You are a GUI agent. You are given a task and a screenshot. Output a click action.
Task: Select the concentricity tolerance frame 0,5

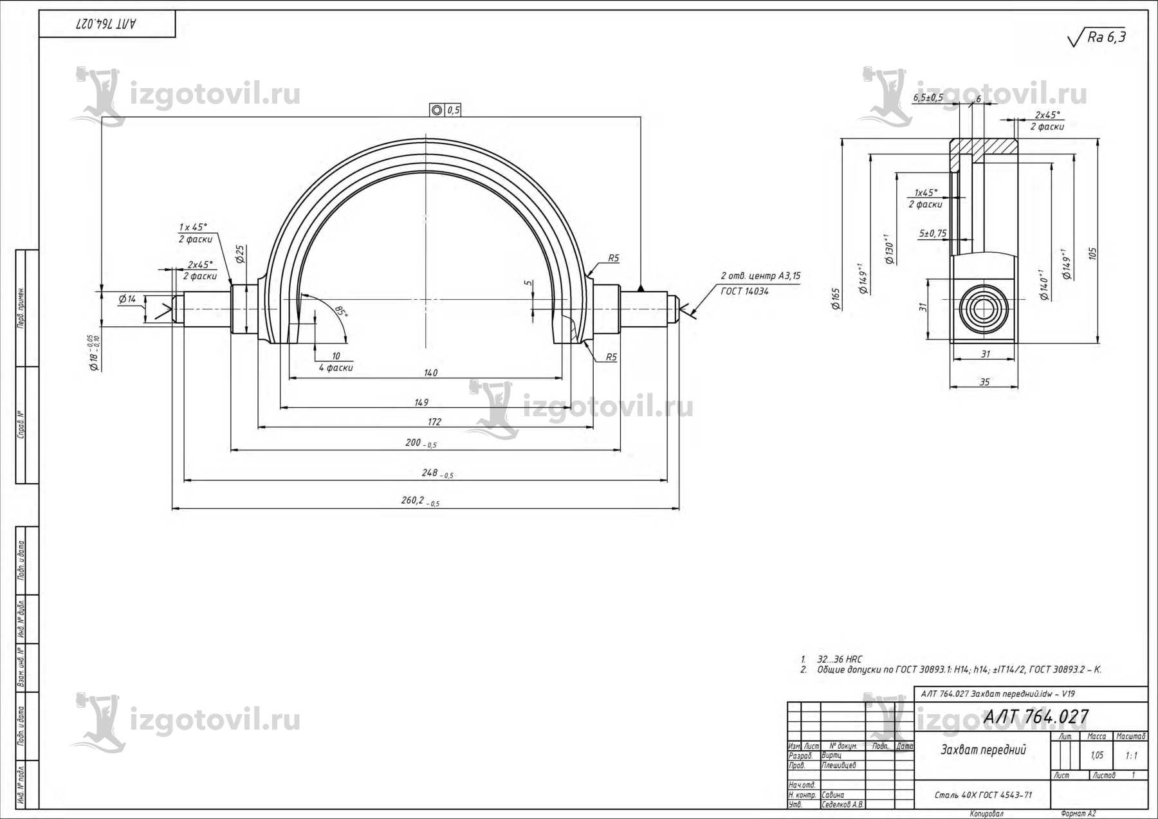click(445, 110)
